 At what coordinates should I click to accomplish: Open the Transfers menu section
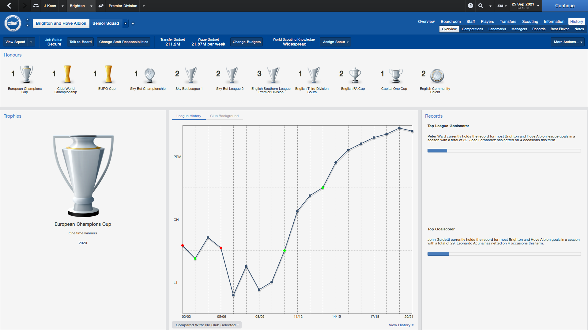(508, 21)
